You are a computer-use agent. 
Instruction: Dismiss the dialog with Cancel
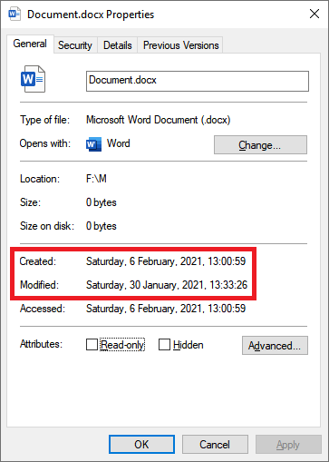[215, 445]
